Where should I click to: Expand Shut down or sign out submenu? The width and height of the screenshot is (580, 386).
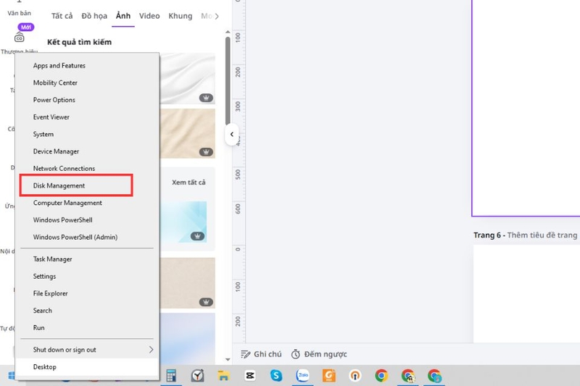87,350
